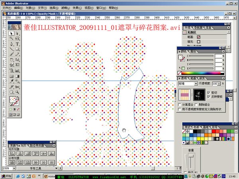Click the opacity mask thumbnail
The image size is (239, 179).
pyautogui.click(x=199, y=95)
